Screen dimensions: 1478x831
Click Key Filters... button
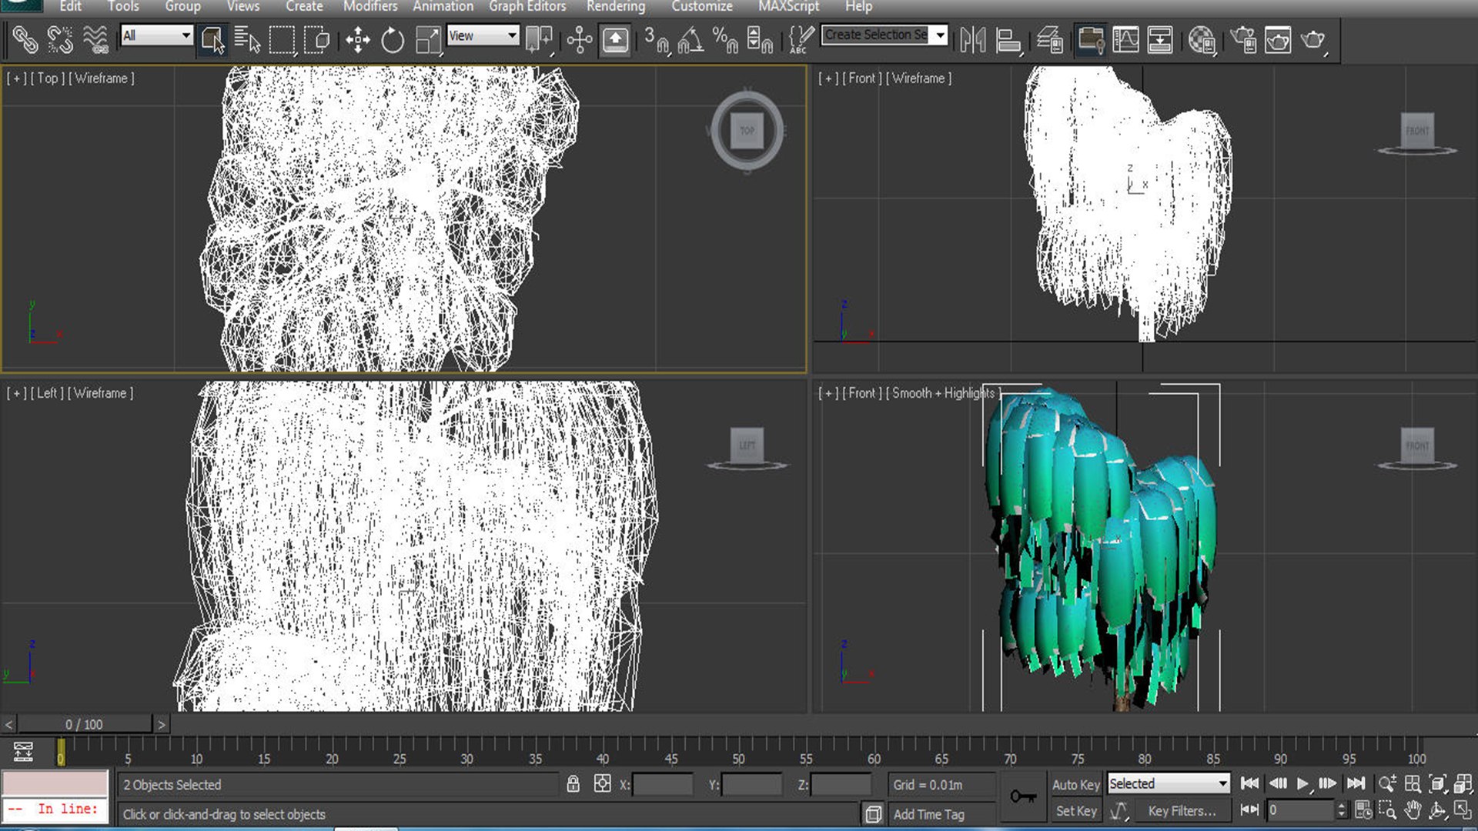pos(1182,810)
